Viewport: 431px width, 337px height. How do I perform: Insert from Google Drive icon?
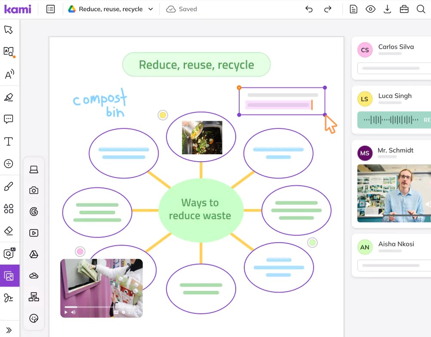click(x=34, y=254)
